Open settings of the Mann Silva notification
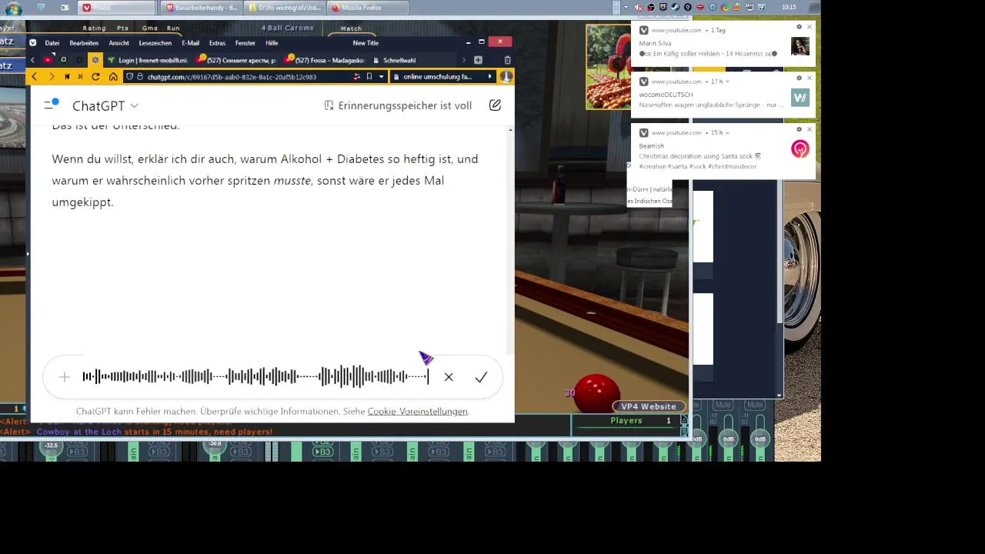The width and height of the screenshot is (985, 554). (800, 27)
